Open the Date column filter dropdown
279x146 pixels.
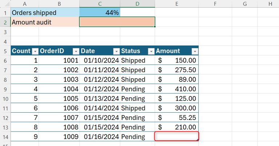116,51
